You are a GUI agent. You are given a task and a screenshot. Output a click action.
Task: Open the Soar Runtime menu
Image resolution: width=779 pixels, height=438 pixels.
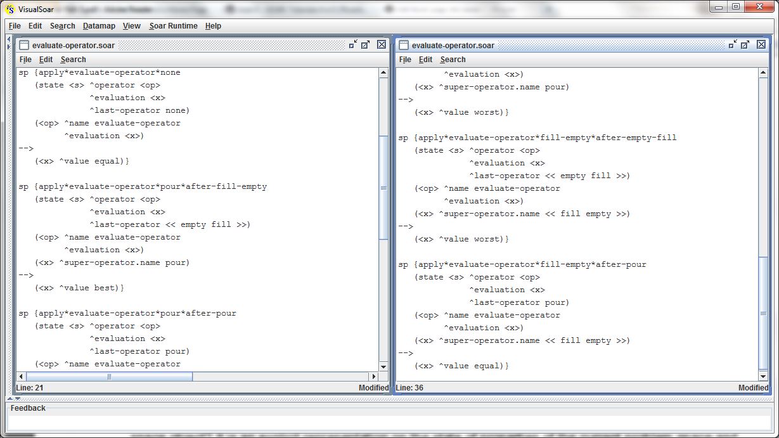coord(173,26)
